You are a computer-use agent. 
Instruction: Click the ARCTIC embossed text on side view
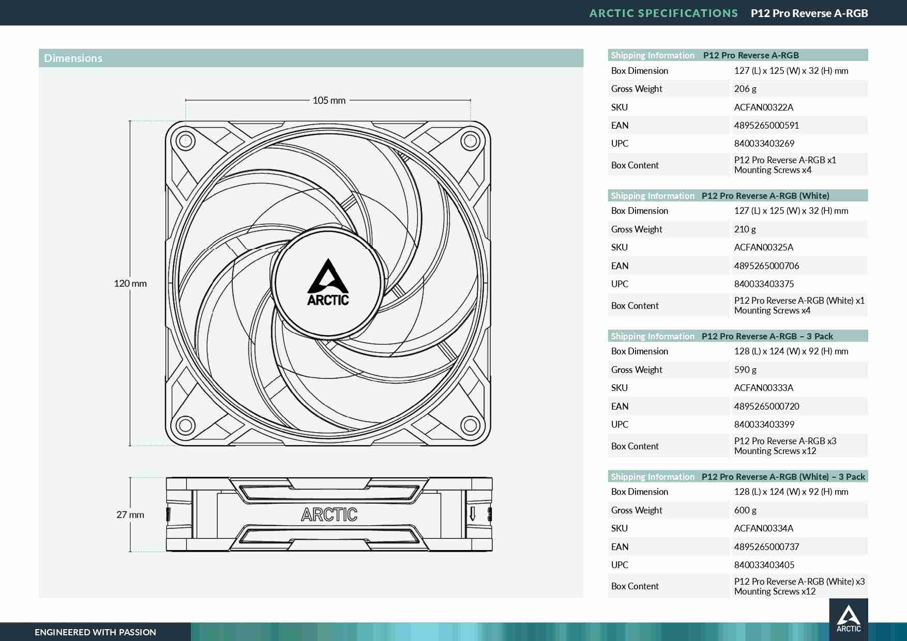click(329, 514)
